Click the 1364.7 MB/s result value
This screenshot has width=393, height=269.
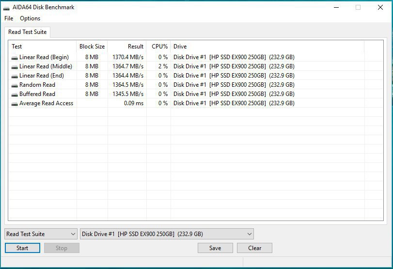128,66
